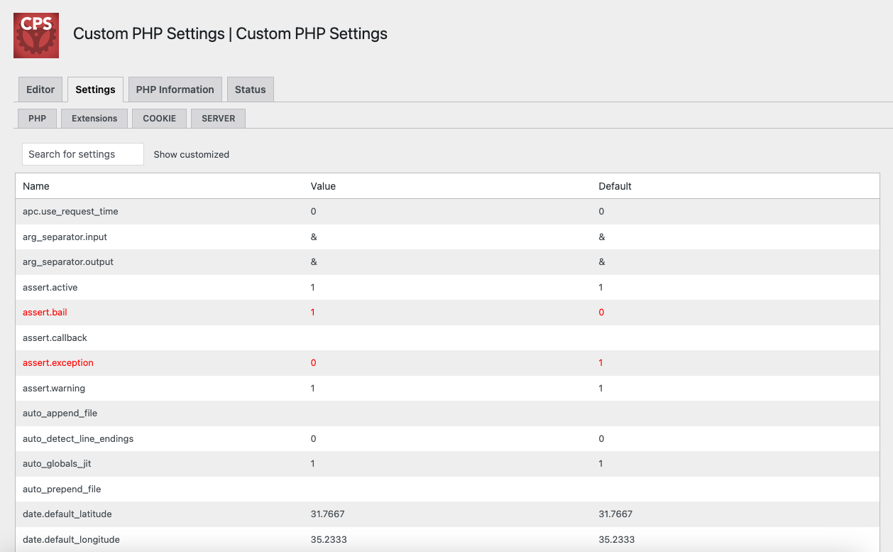Click the CPS plugin logo icon
Viewport: 893px width, 552px height.
(35, 35)
